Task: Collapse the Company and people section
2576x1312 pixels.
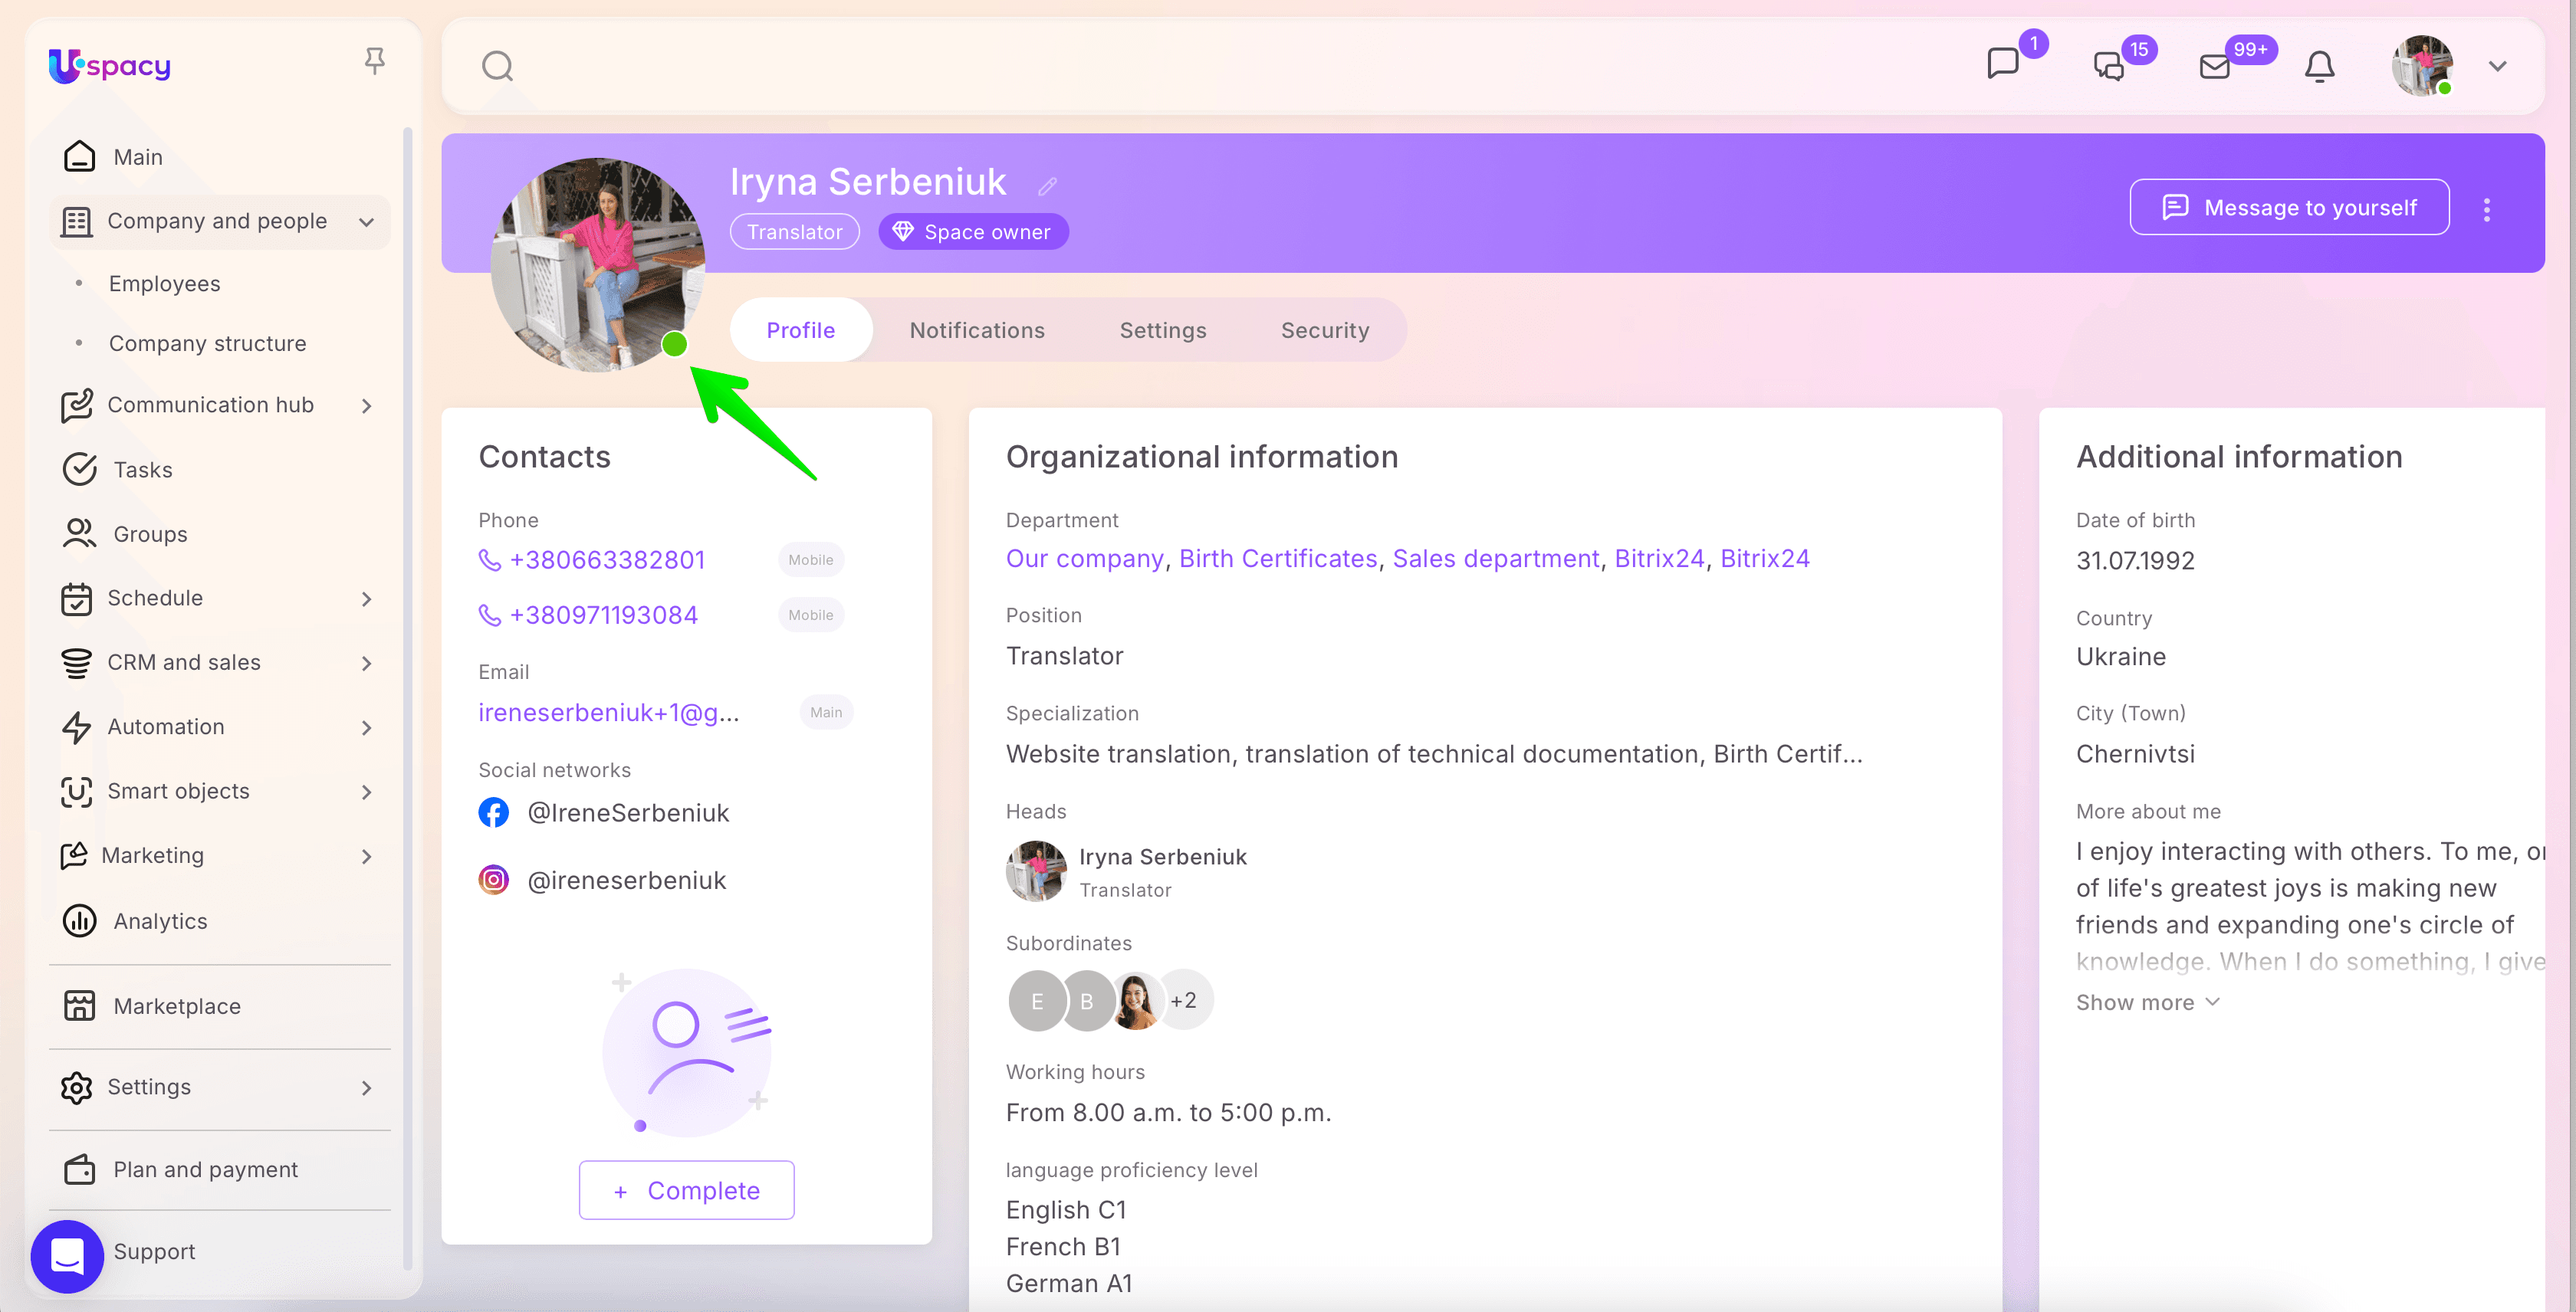Action: point(366,221)
